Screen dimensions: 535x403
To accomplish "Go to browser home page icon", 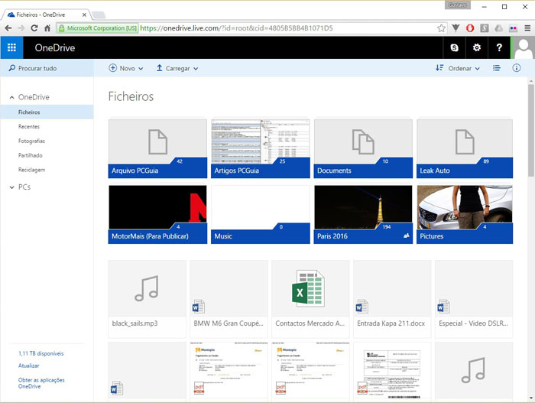I will pyautogui.click(x=47, y=28).
